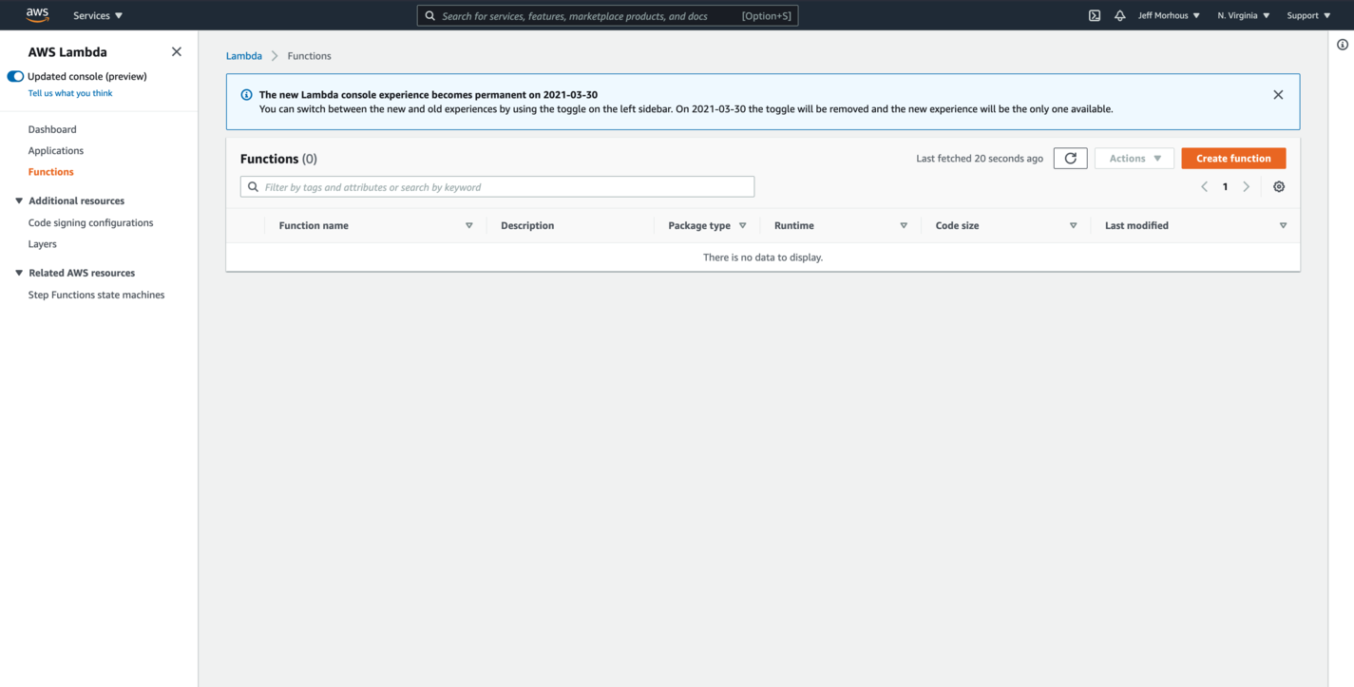Click the next page arrow
Viewport: 1354px width, 687px height.
tap(1246, 186)
